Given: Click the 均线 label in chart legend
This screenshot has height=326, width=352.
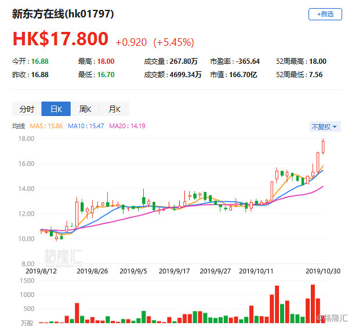Looking at the screenshot, I should (x=20, y=126).
